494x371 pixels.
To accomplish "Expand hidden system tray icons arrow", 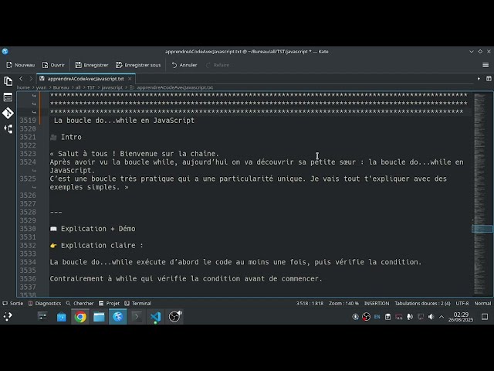I will click(442, 317).
